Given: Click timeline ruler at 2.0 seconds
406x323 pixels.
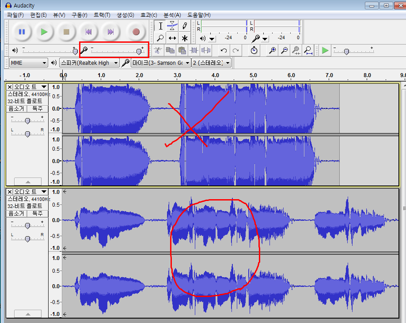Looking at the screenshot, I should (139, 75).
